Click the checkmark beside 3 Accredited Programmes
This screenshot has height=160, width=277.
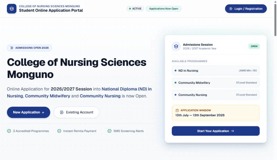(x=9, y=131)
